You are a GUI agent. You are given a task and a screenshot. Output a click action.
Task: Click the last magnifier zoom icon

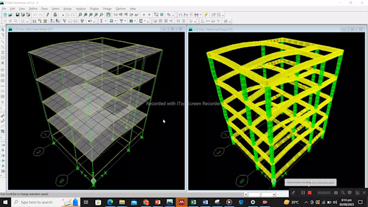click(101, 15)
